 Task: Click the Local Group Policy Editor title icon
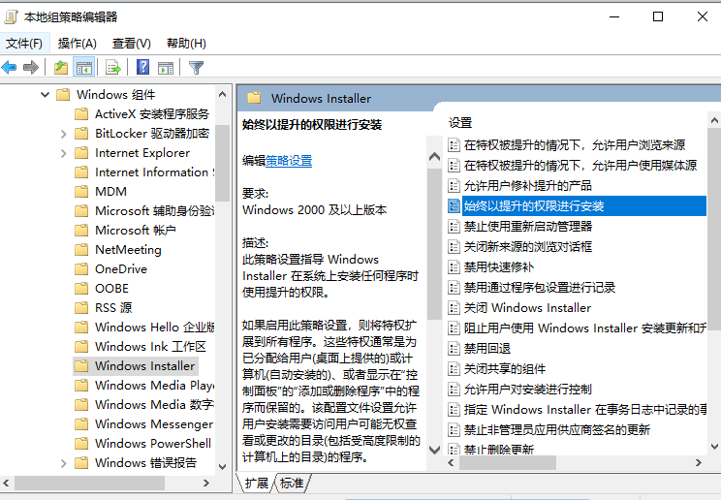(x=11, y=17)
